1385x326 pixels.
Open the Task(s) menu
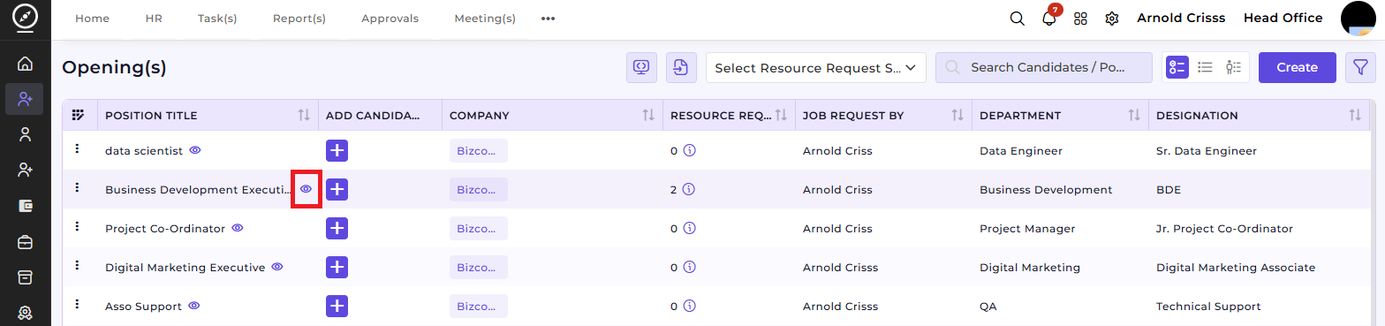[x=217, y=19]
